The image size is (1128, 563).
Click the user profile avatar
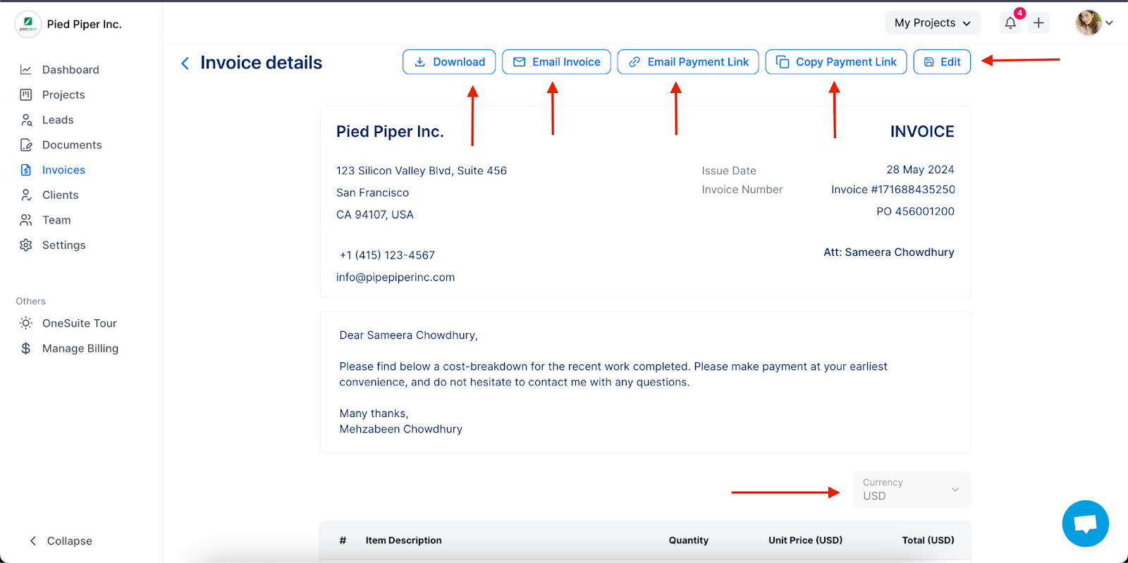point(1089,23)
